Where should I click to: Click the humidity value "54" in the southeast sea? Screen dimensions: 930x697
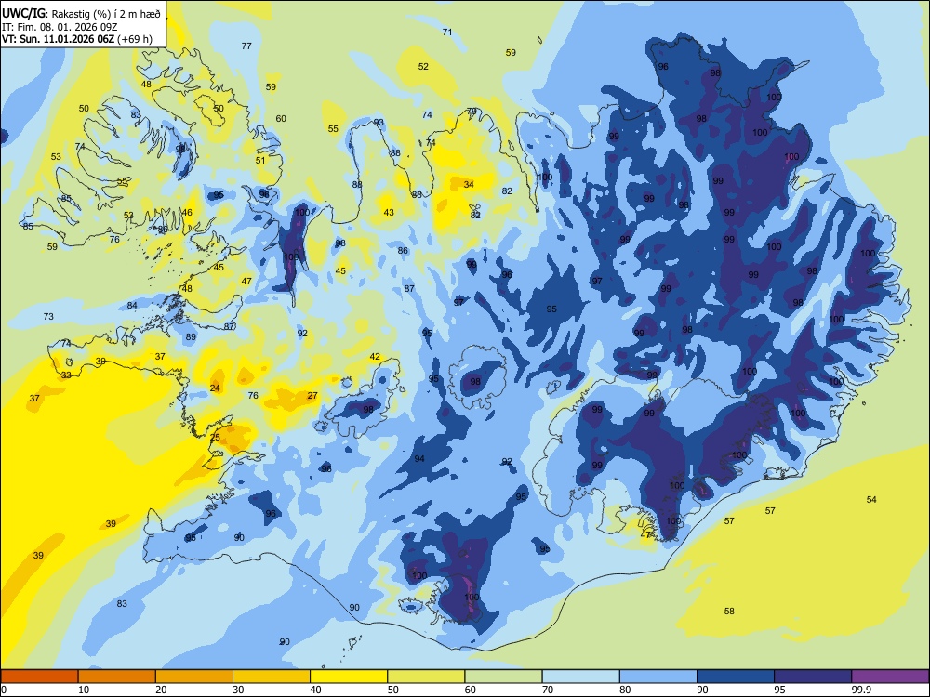pyautogui.click(x=871, y=500)
